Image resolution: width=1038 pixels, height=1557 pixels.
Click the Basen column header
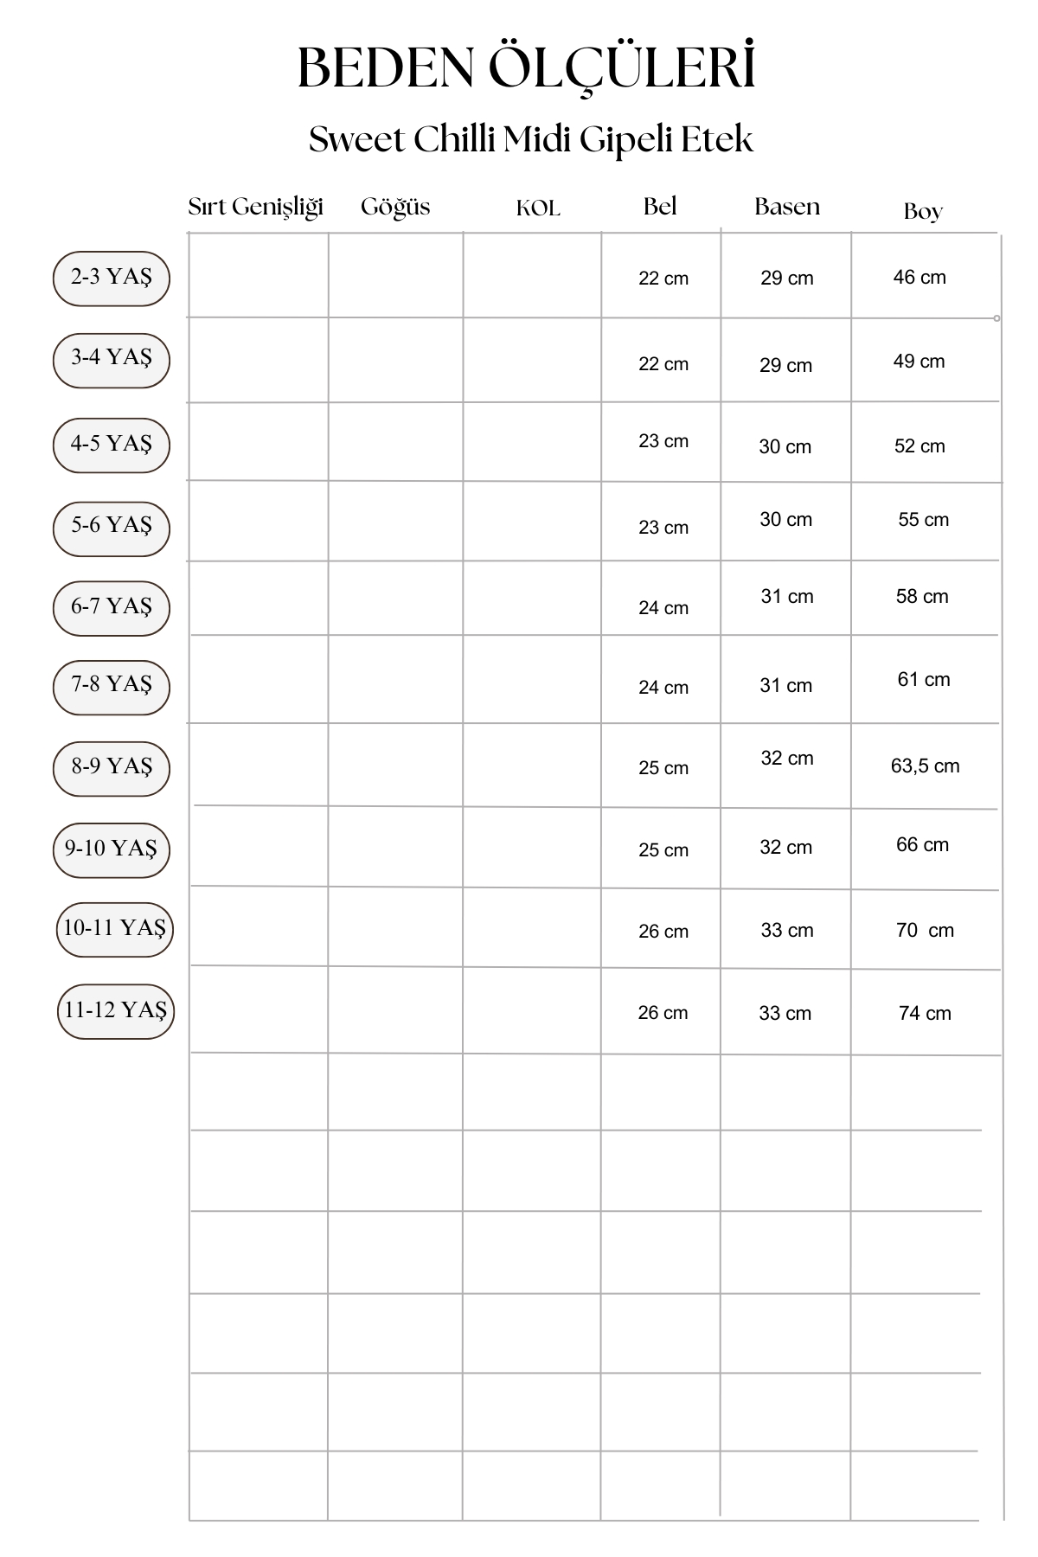pos(787,206)
